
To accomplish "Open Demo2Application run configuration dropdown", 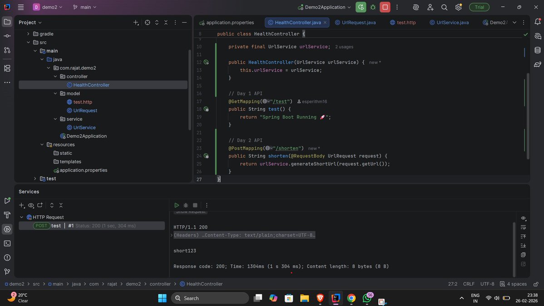I will click(x=324, y=7).
